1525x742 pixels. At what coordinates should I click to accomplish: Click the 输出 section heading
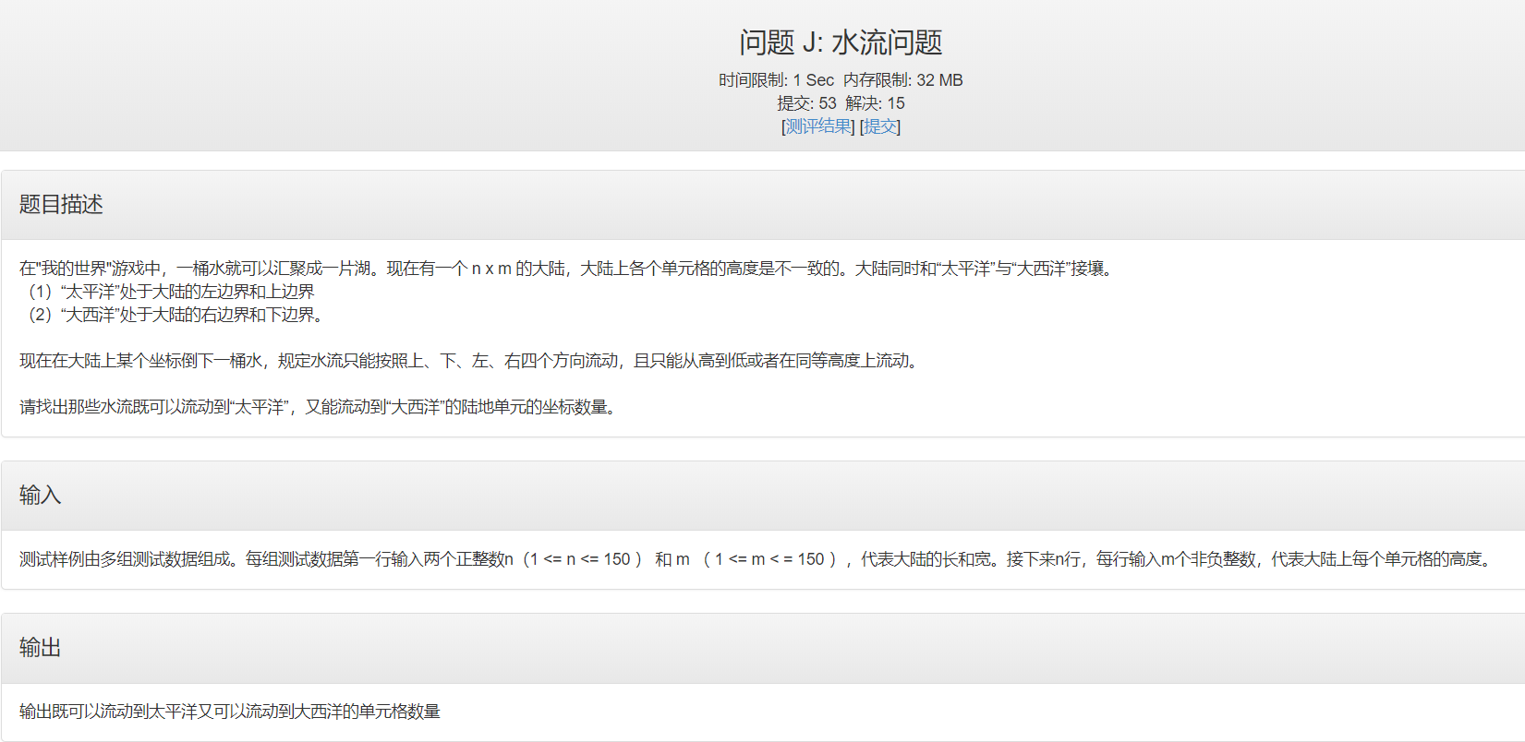pos(40,647)
